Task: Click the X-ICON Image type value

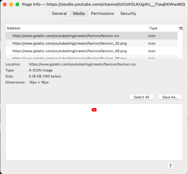Action: click(x=41, y=70)
